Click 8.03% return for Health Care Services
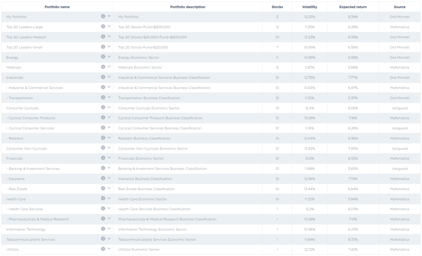The image size is (422, 256). 353,209
